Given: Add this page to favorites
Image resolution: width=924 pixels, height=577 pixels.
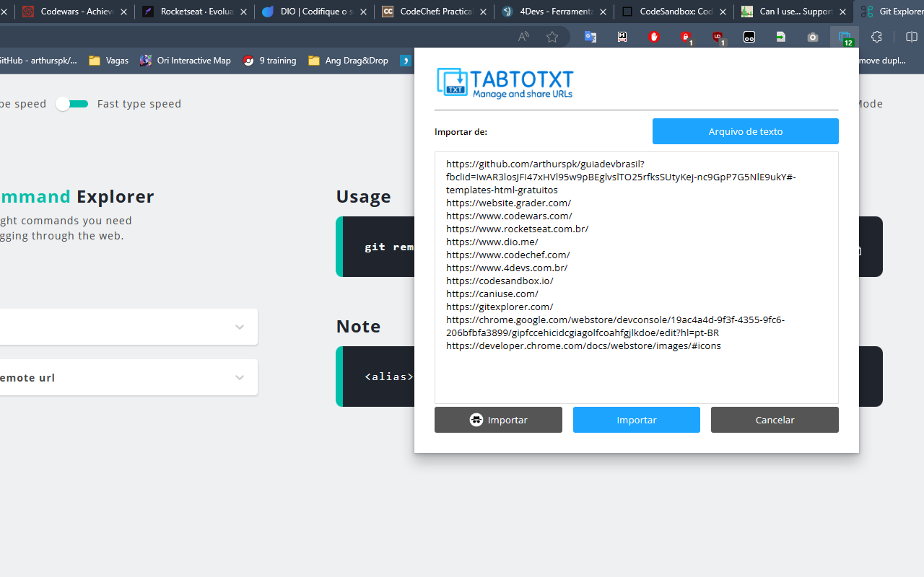Looking at the screenshot, I should pyautogui.click(x=552, y=36).
